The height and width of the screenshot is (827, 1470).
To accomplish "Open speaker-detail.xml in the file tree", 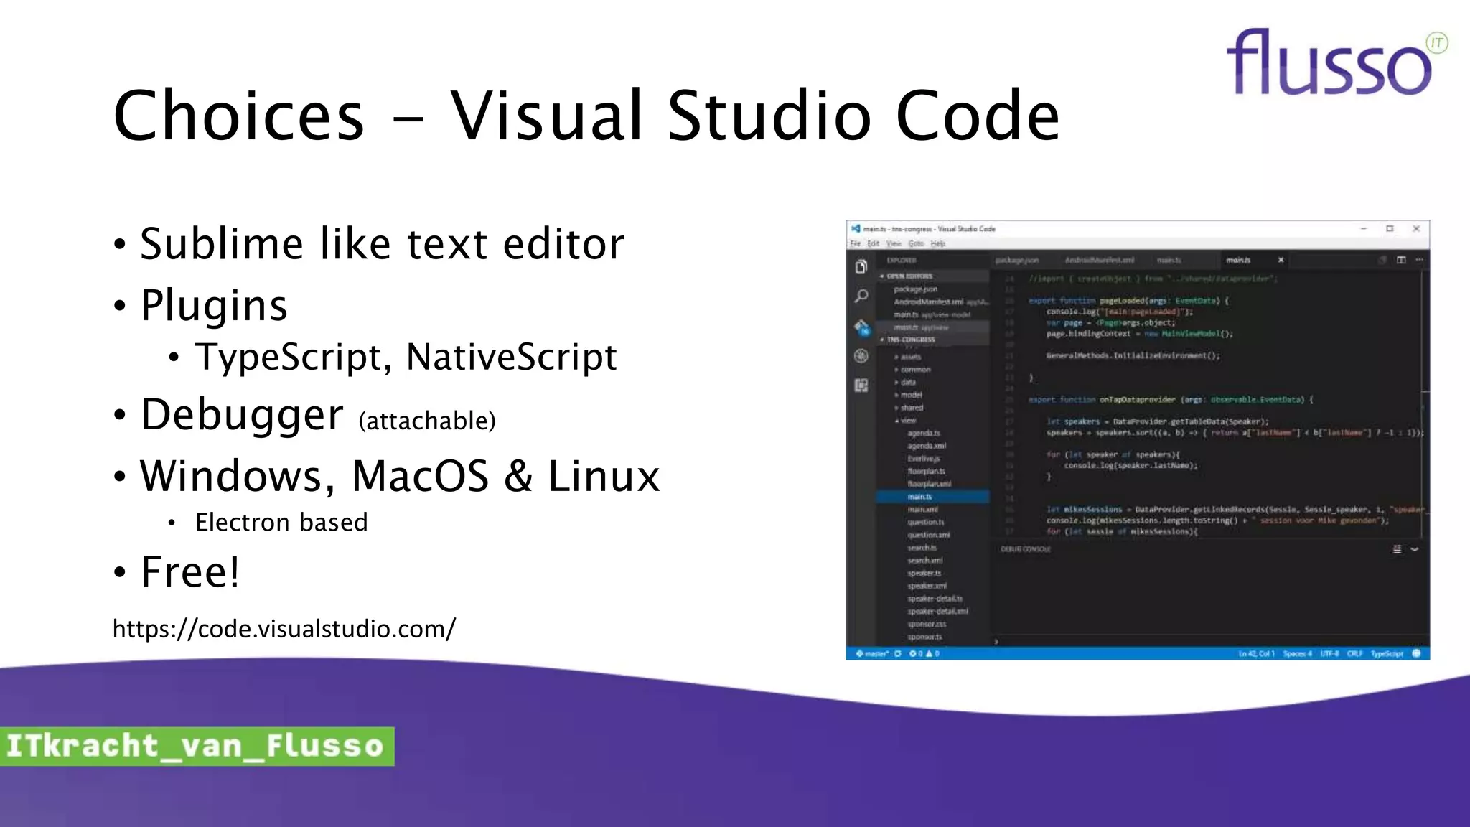I will point(937,612).
